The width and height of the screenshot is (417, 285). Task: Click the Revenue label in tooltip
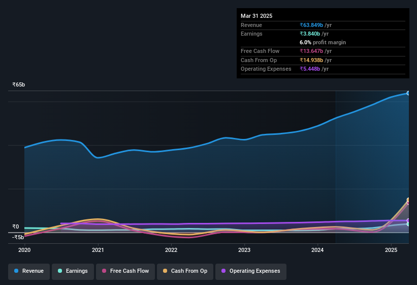coord(251,25)
